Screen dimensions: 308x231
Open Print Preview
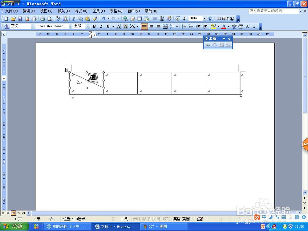coord(50,19)
